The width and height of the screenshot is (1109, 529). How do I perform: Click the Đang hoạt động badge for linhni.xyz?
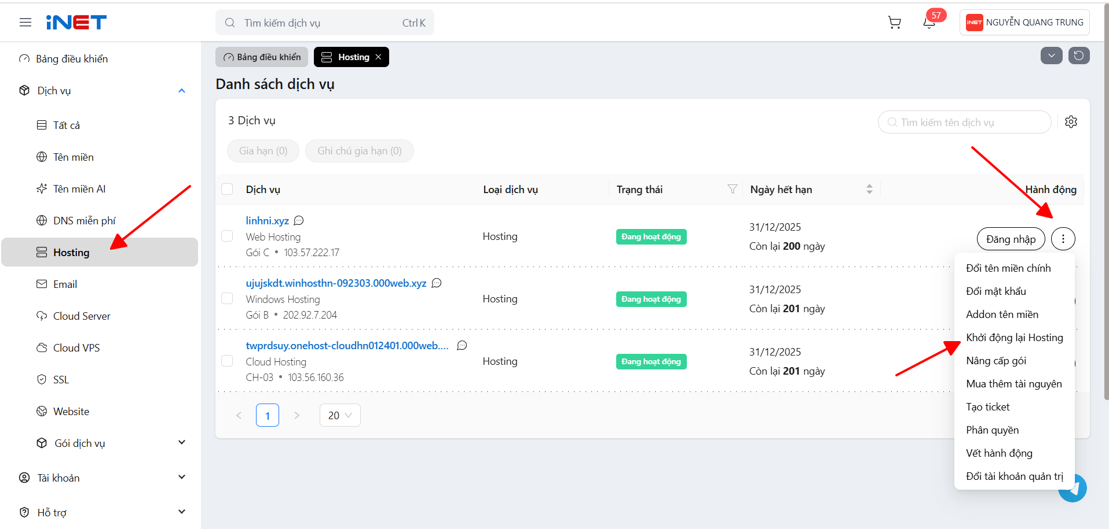(x=652, y=236)
